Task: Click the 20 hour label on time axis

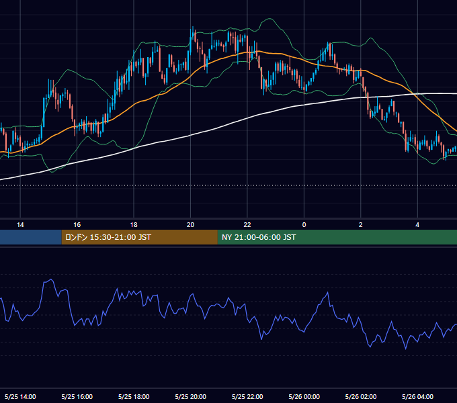Action: pos(190,225)
